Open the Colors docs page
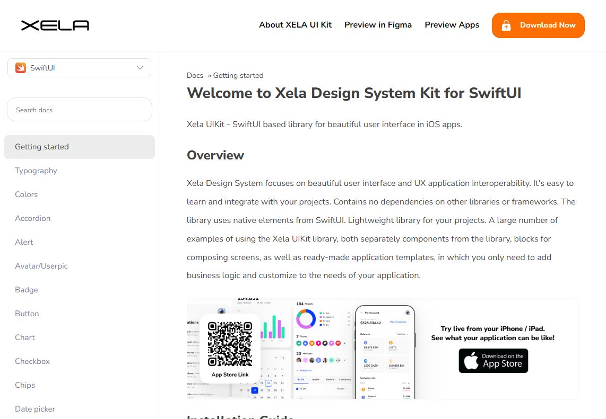The image size is (606, 419). pos(27,194)
